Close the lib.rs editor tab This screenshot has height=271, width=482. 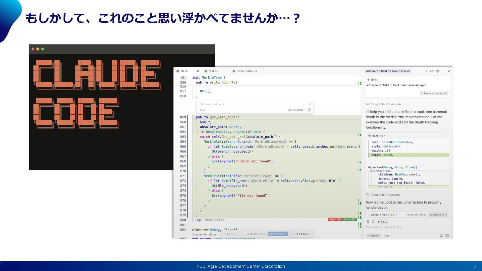[x=198, y=71]
